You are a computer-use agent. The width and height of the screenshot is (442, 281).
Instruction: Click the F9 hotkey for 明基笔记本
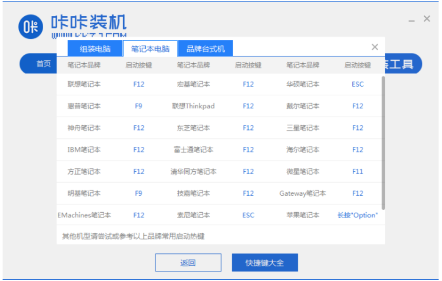(138, 193)
